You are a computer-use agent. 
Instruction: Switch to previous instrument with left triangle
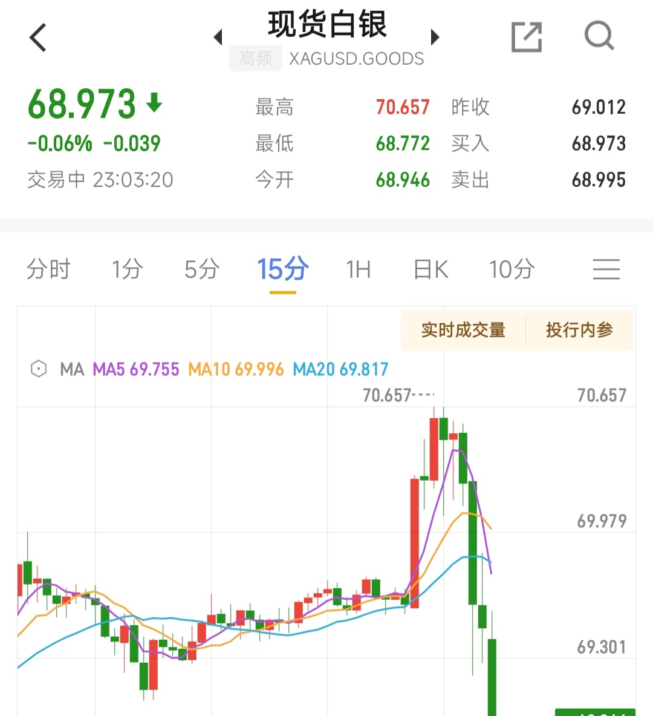(218, 37)
